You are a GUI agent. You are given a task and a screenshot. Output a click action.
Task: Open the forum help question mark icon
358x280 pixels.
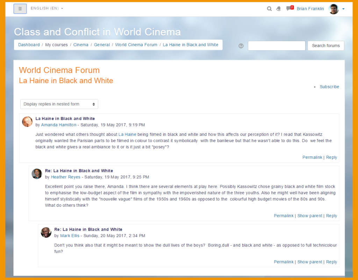(241, 46)
